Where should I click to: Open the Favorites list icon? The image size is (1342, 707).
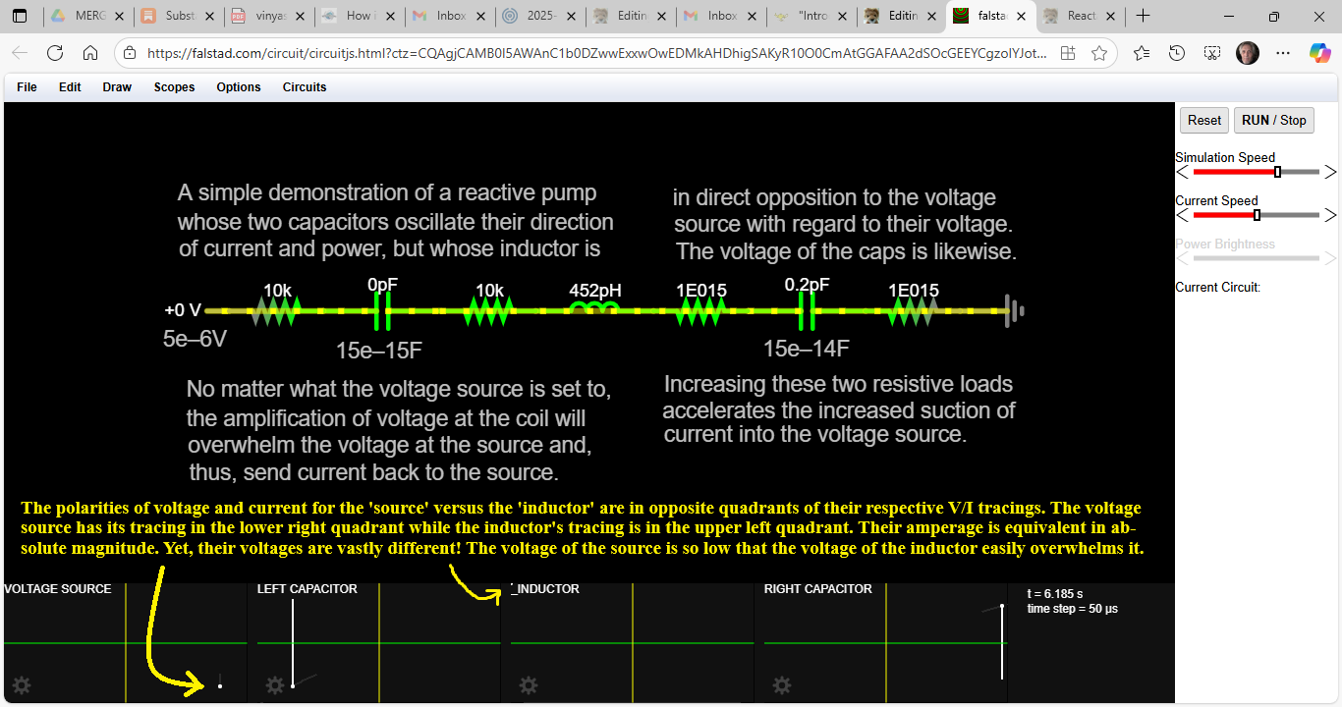pos(1142,53)
